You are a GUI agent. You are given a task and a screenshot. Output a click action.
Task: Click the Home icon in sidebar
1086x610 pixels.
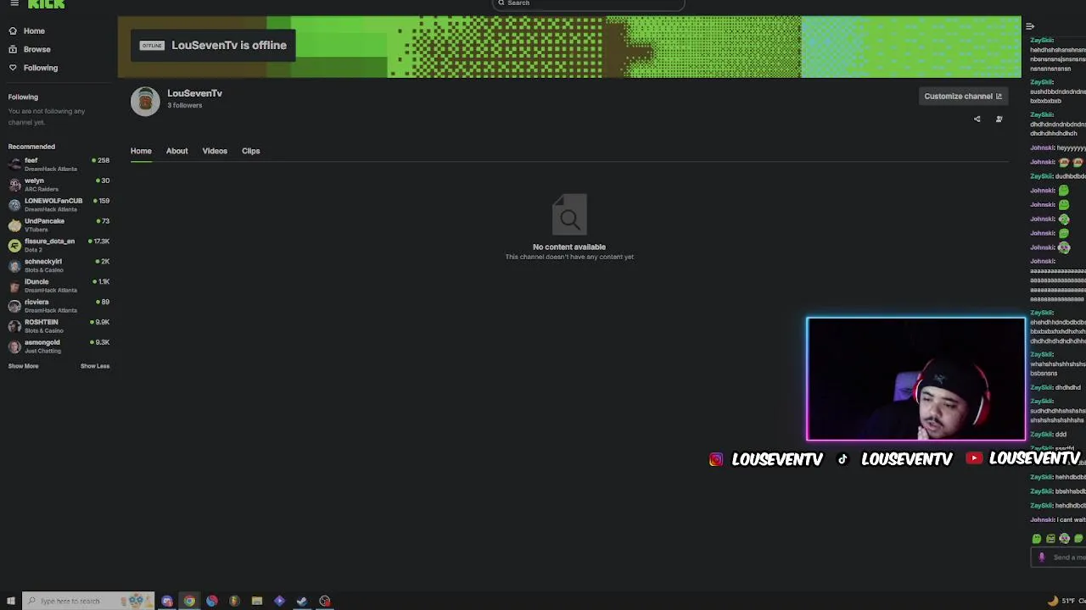(x=13, y=31)
